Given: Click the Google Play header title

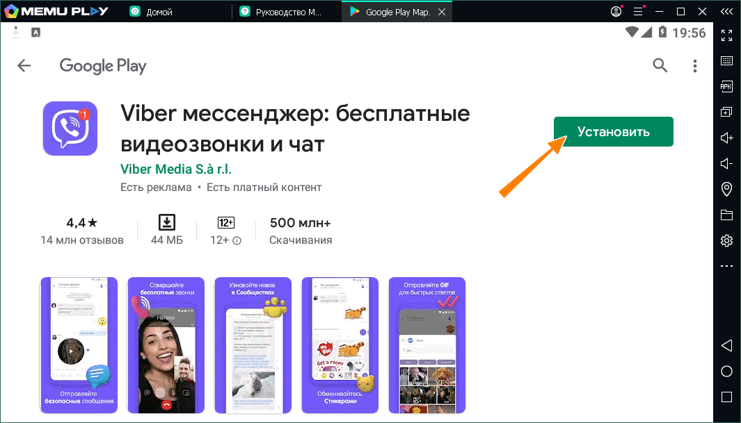Looking at the screenshot, I should pos(103,66).
